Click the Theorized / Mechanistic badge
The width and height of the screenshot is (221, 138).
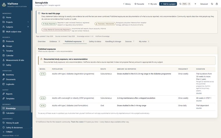tap(105, 24)
